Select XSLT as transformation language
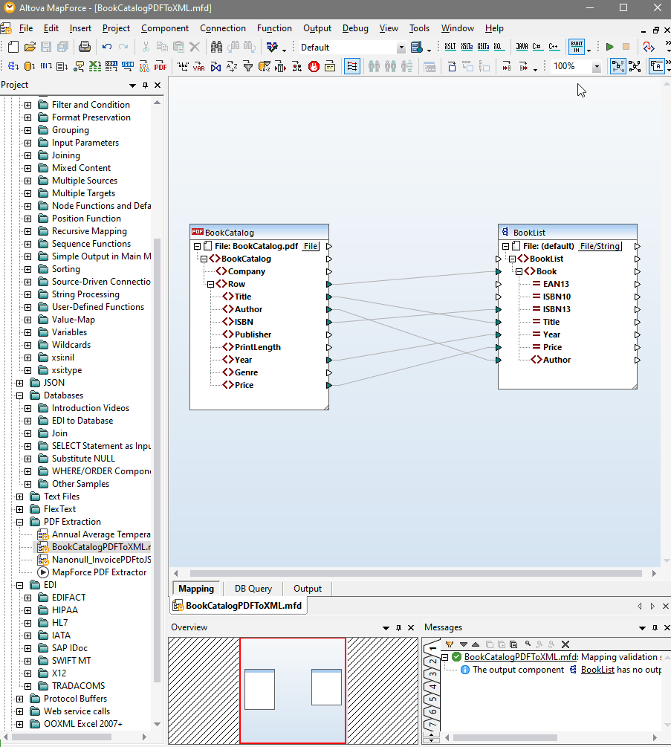This screenshot has width=671, height=747. click(x=450, y=47)
